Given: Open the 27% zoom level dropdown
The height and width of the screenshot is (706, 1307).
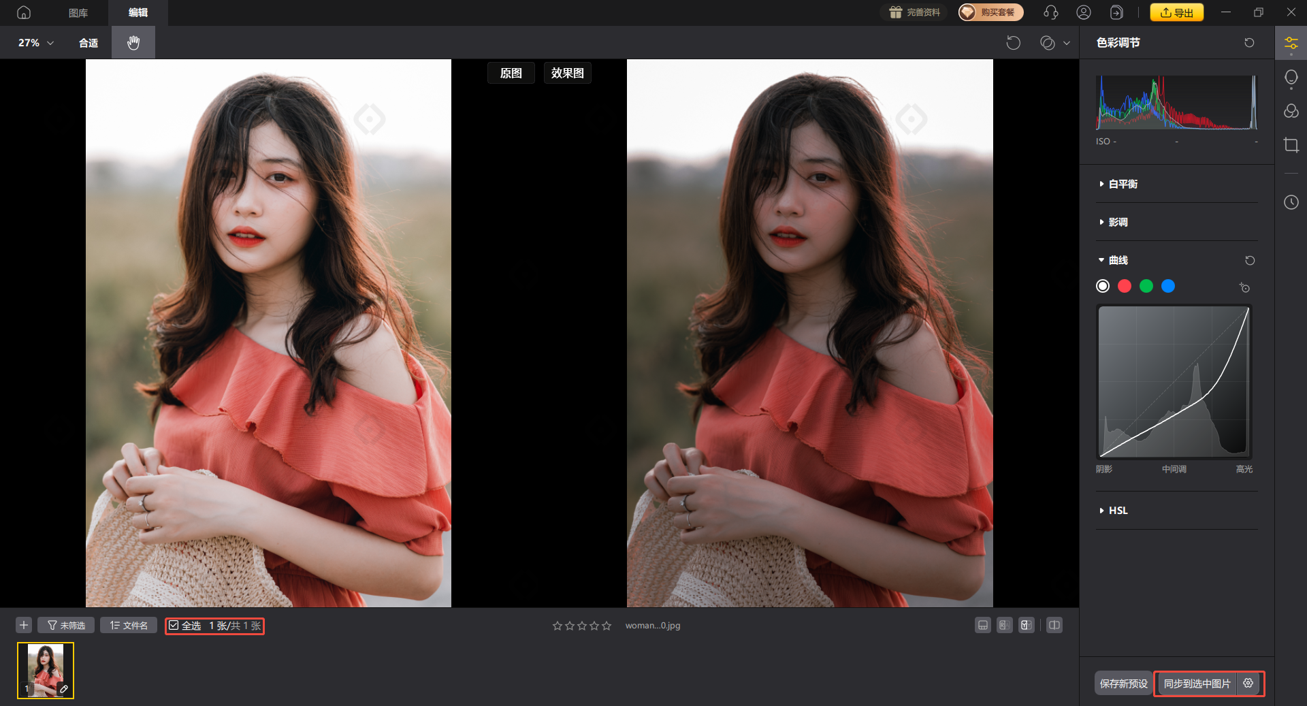Looking at the screenshot, I should tap(35, 42).
